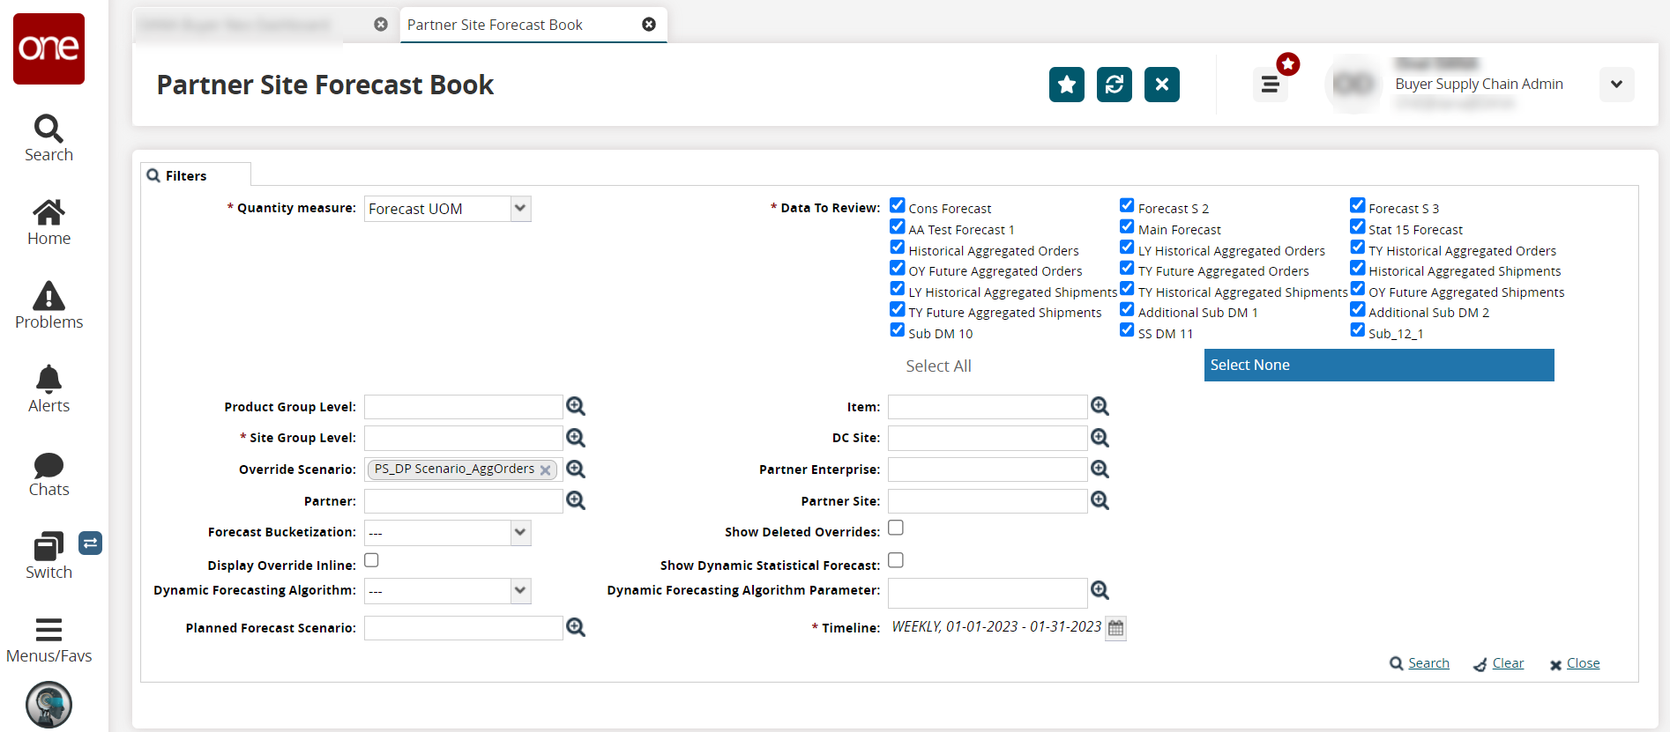Switch to the Partner Site Forecast Book tab
The height and width of the screenshot is (732, 1670).
495,25
